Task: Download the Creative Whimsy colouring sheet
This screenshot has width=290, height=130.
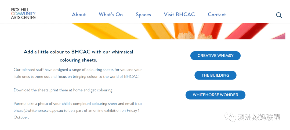Action: click(x=215, y=56)
